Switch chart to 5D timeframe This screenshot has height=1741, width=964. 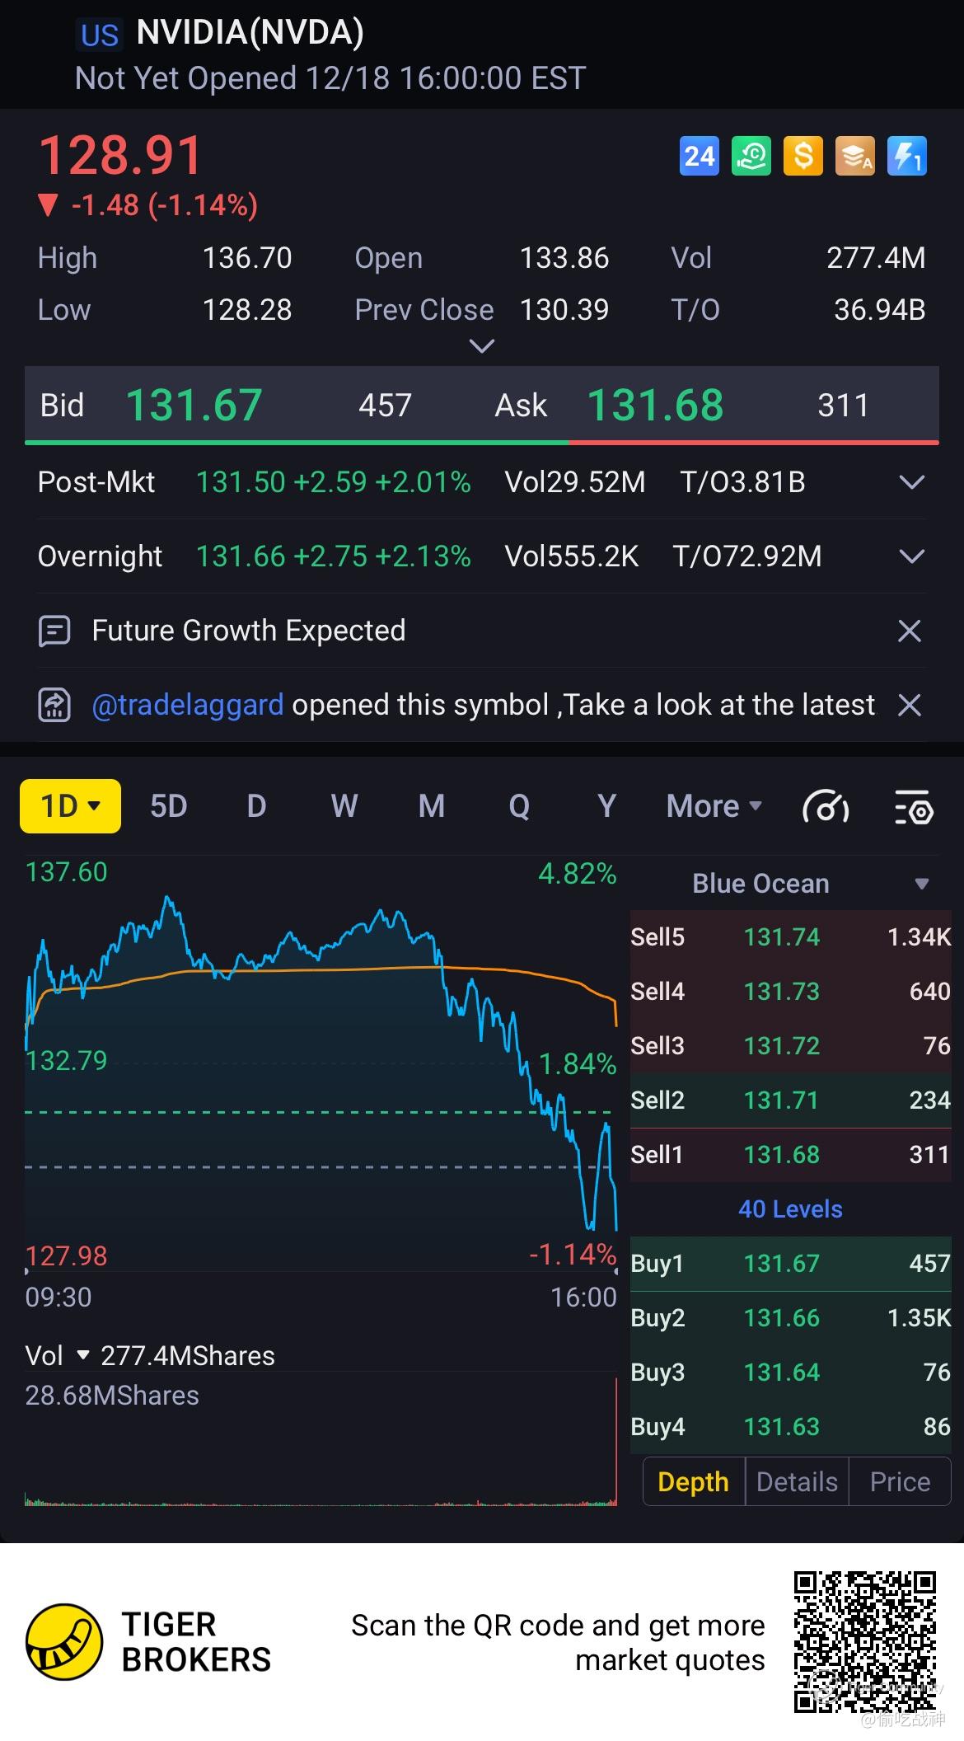pos(169,806)
